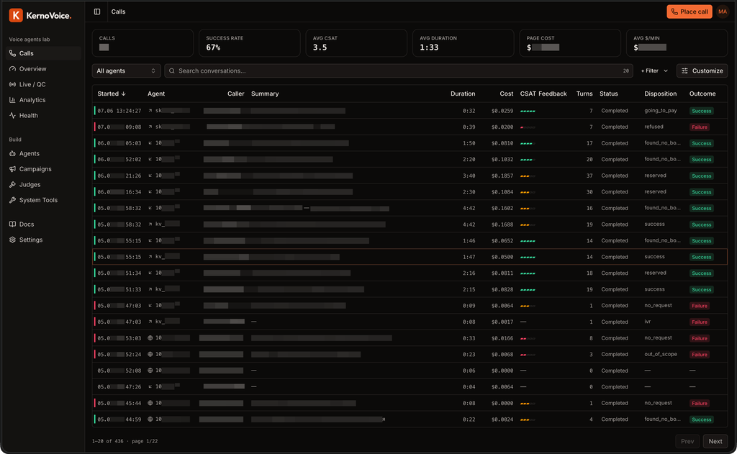Click Failure badge on refused row
The height and width of the screenshot is (454, 737).
(x=700, y=127)
